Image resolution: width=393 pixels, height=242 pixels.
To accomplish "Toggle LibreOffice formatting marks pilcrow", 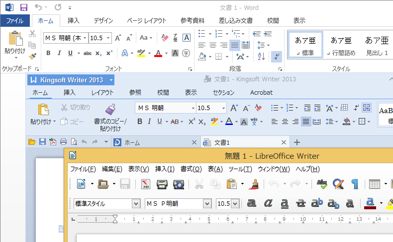I will pos(355,184).
